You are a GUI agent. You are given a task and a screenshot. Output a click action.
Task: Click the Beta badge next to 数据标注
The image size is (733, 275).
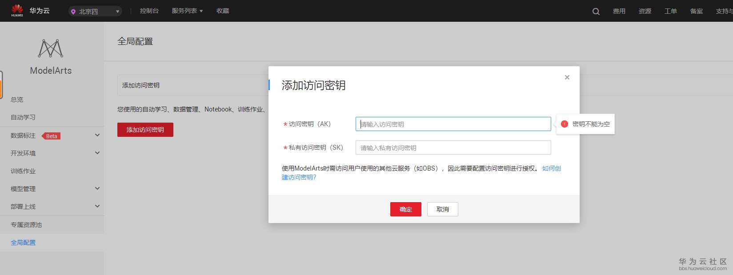[x=52, y=136]
